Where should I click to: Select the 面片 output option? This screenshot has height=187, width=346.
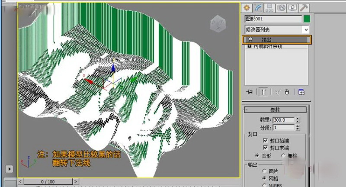(x=264, y=171)
